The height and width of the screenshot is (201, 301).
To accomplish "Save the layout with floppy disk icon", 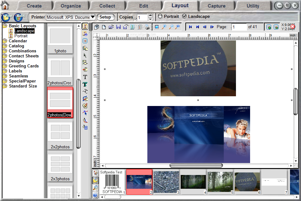I will [x=118, y=27].
